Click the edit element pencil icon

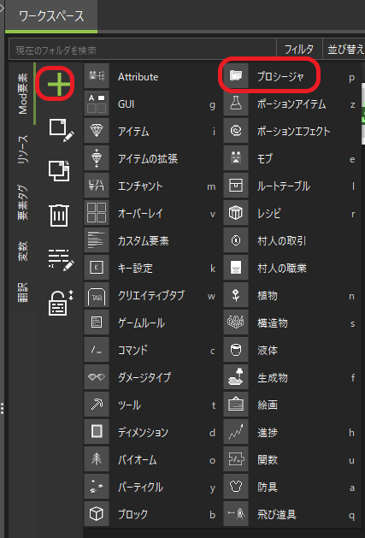coord(61,131)
